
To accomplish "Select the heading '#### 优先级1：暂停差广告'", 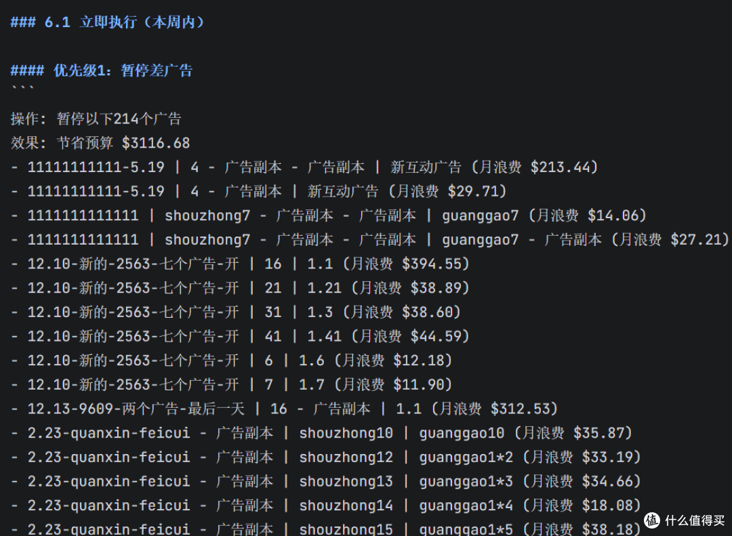I will [x=101, y=70].
